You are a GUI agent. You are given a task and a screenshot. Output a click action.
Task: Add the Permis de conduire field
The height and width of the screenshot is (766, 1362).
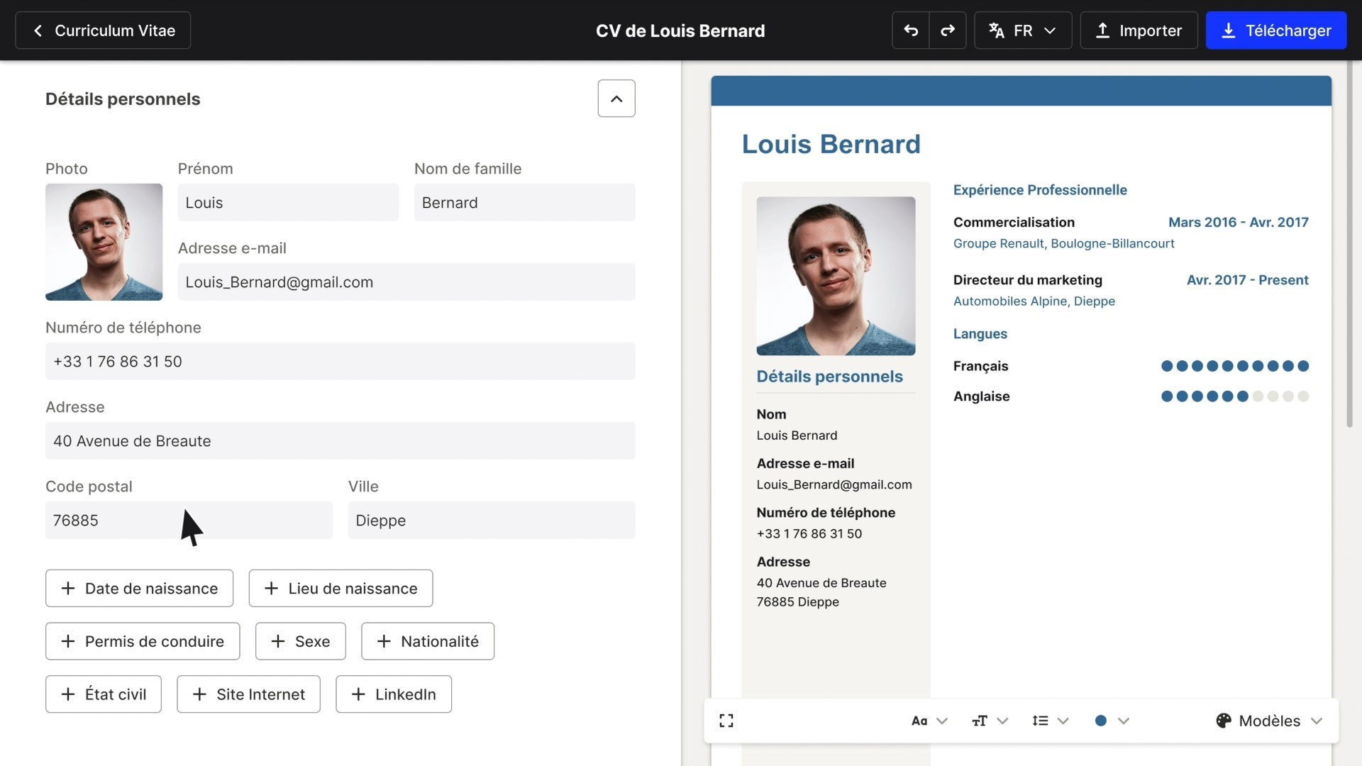click(143, 641)
